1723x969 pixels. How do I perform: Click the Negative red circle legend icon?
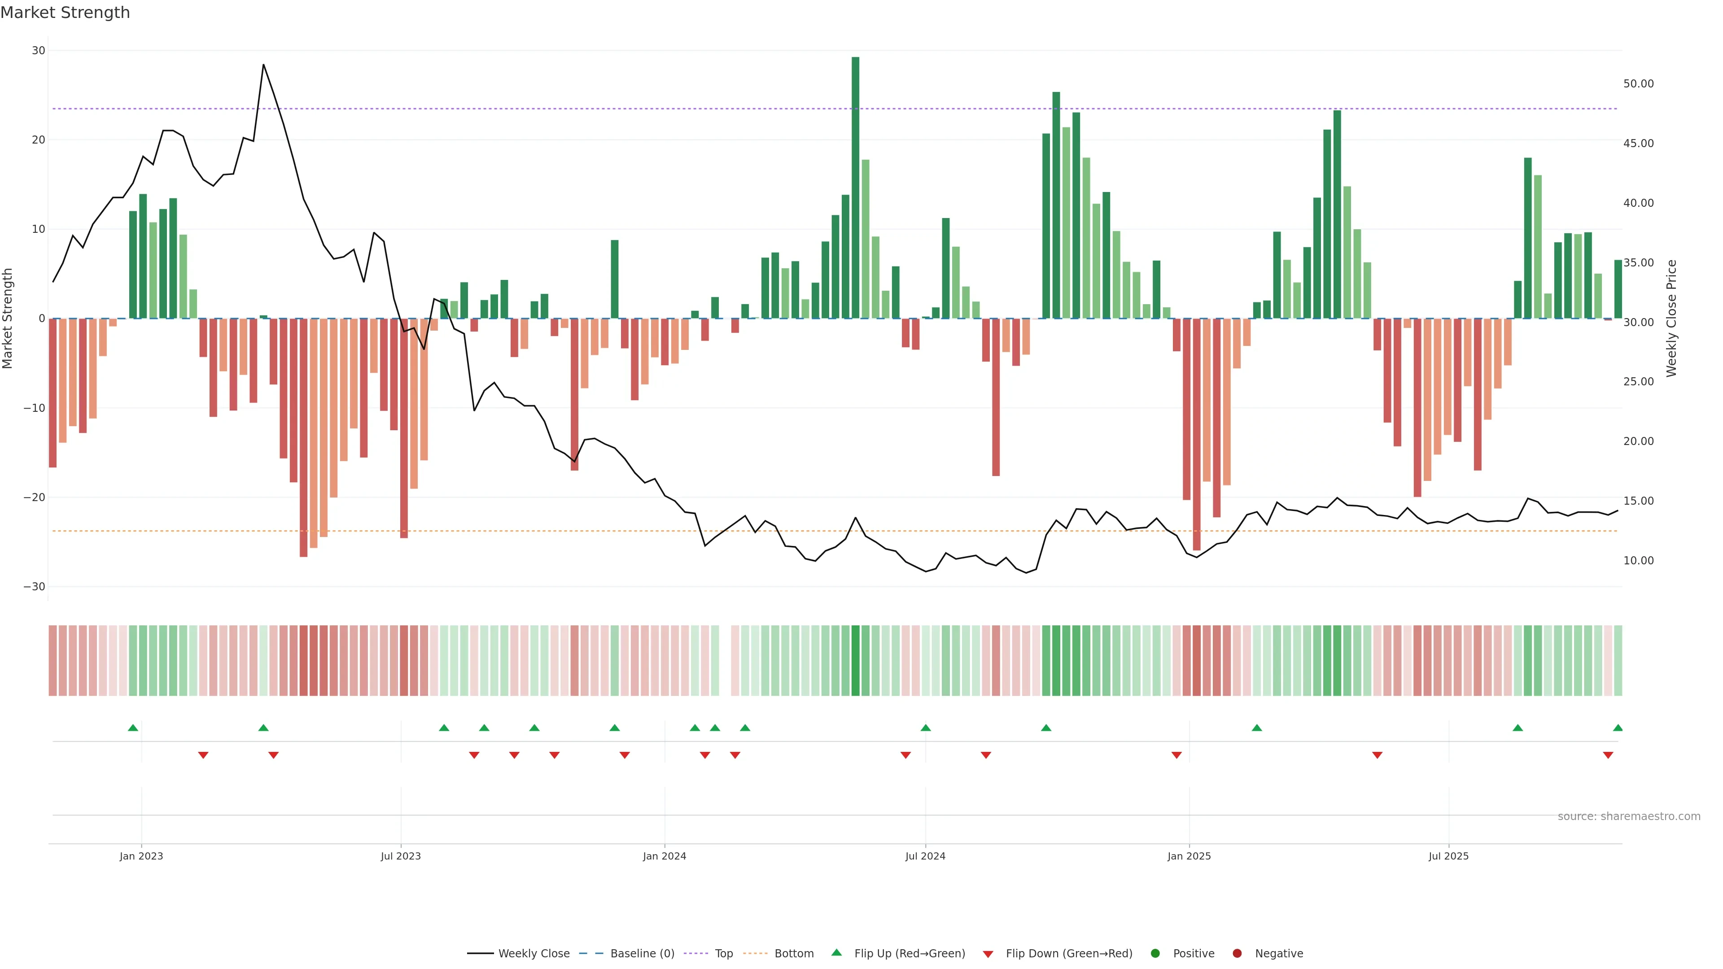click(x=1237, y=953)
